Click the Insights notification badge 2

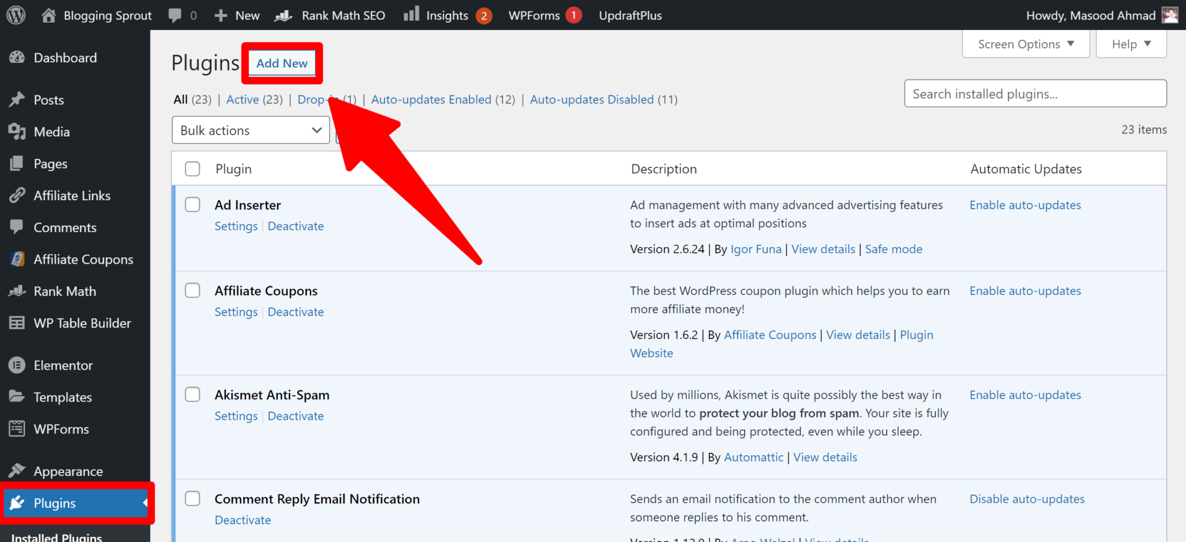pos(484,16)
